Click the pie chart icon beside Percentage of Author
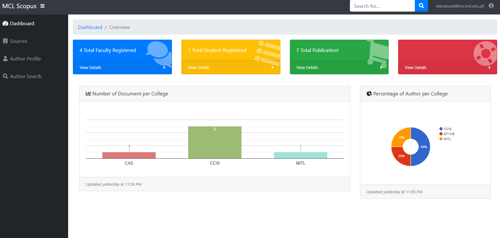 [369, 93]
